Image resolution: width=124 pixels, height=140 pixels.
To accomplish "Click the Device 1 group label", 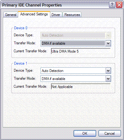I will [x=21, y=63].
